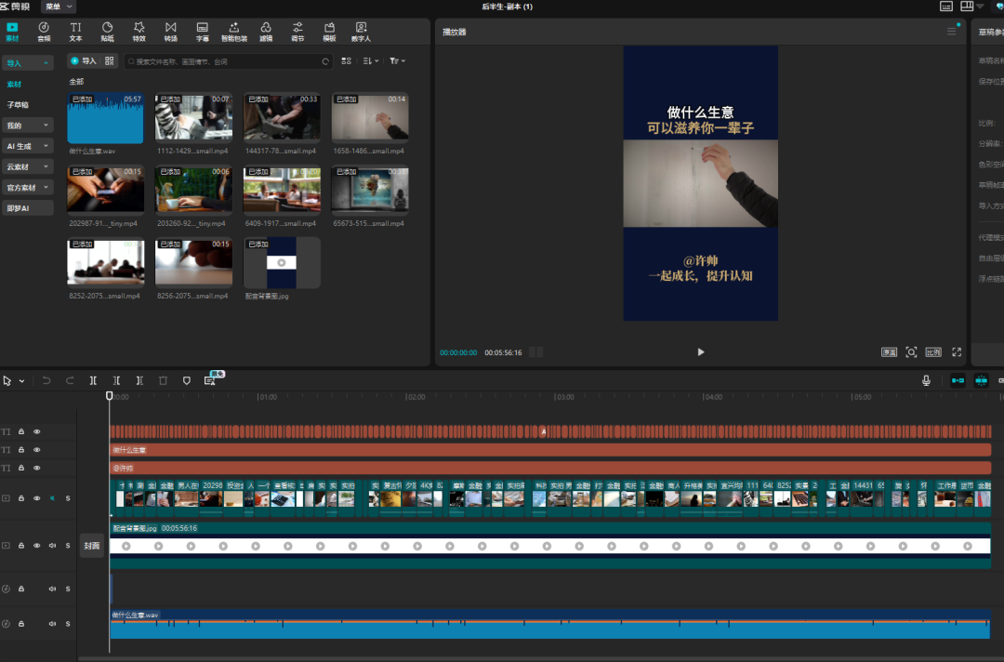The image size is (1004, 662).
Task: Click the player focus/zoom frame icon
Action: 911,352
